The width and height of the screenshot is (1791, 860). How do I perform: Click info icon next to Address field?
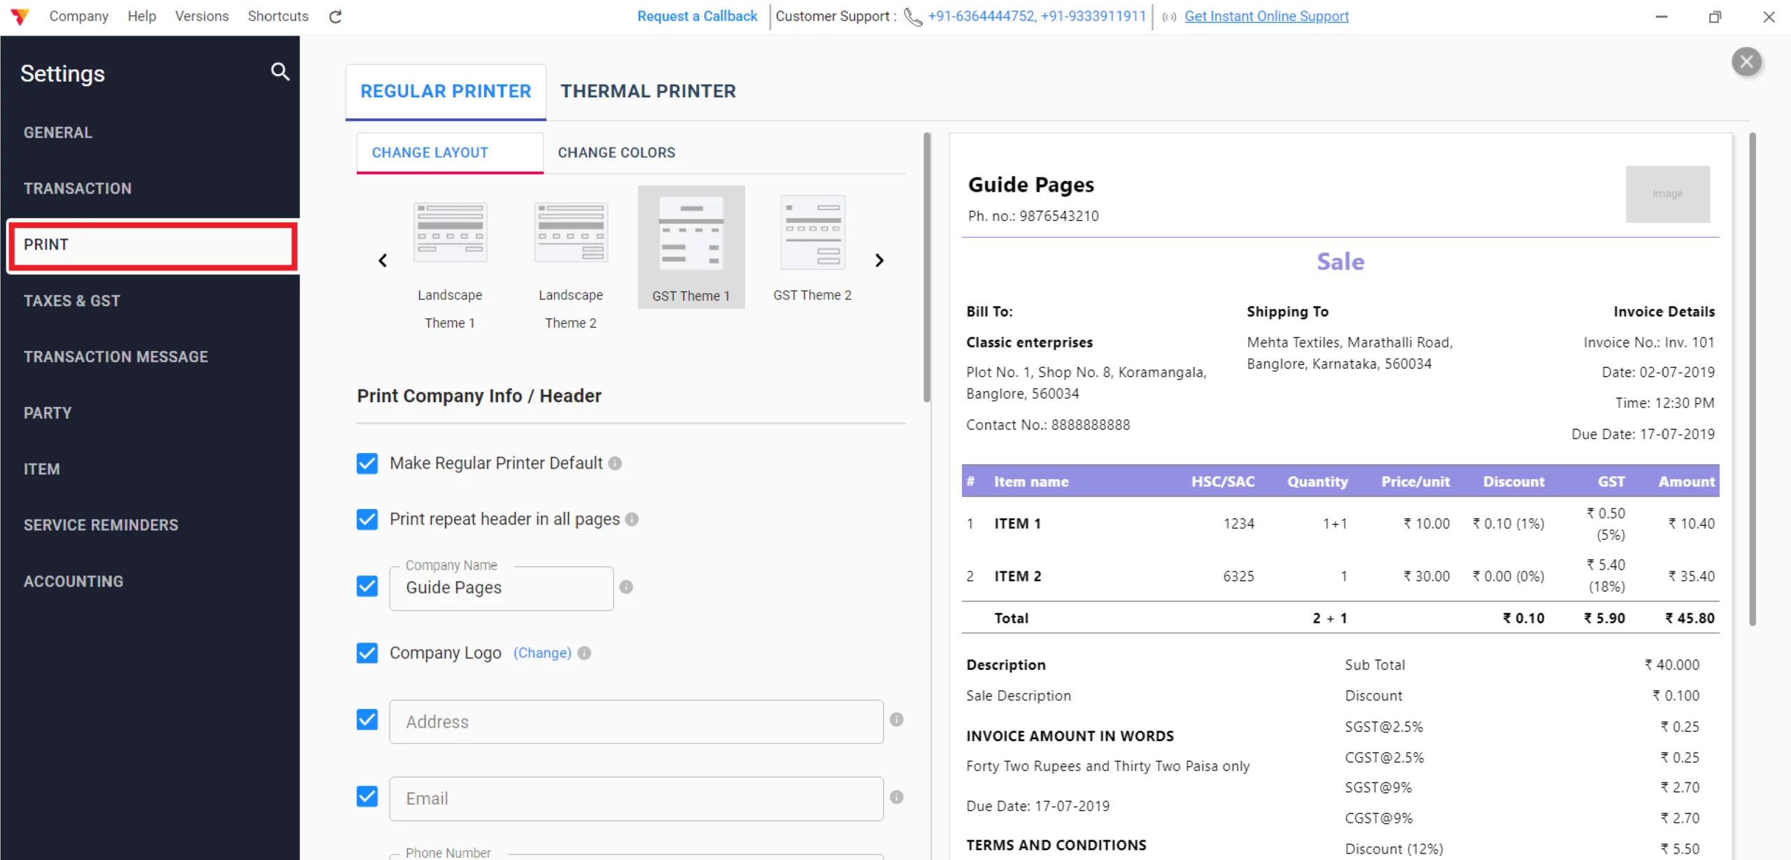(x=896, y=720)
